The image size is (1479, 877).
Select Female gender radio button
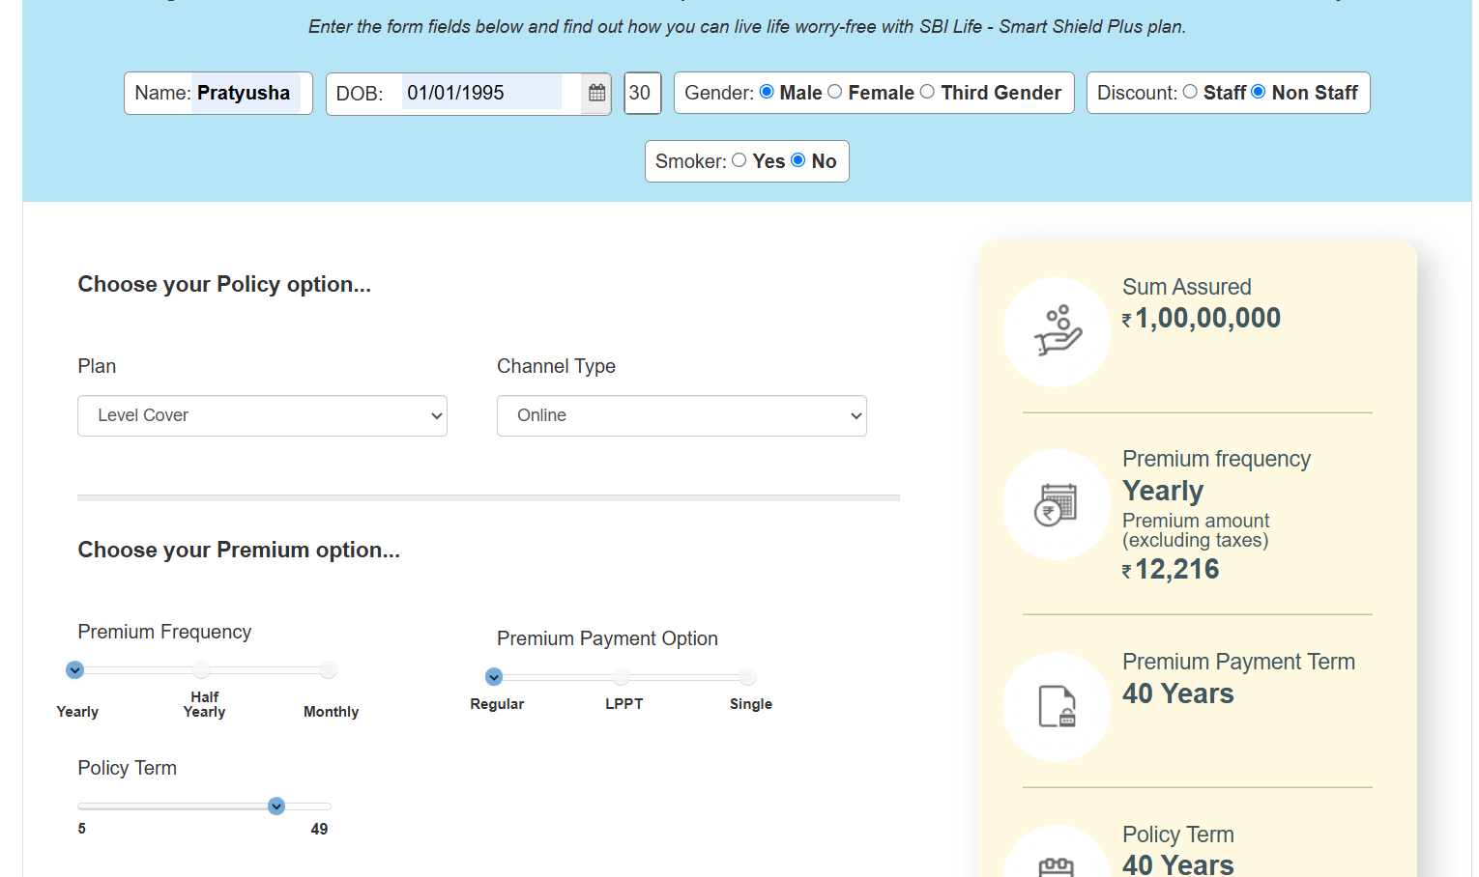coord(835,92)
